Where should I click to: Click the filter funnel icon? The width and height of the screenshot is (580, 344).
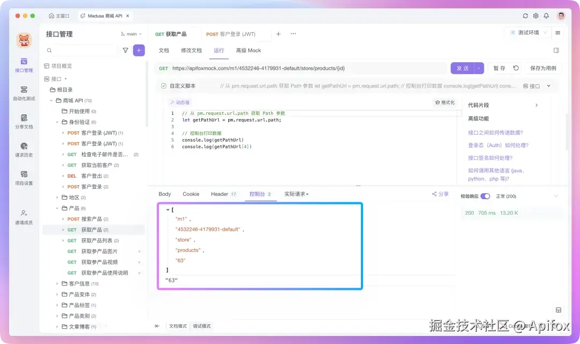pos(125,50)
